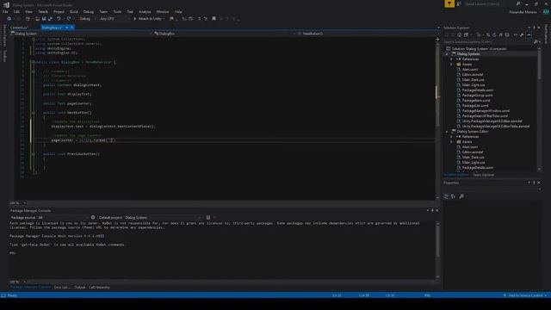Click the Solution Explorer Preview Selected Items icon
The width and height of the screenshot is (551, 310).
pos(529,34)
